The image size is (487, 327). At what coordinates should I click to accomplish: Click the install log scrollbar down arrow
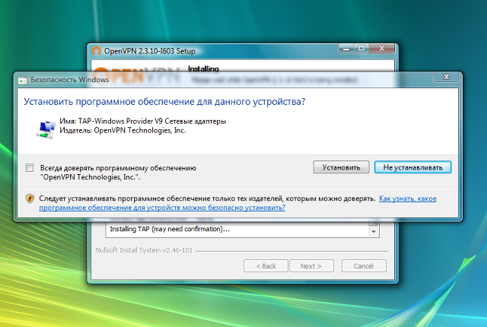click(374, 232)
